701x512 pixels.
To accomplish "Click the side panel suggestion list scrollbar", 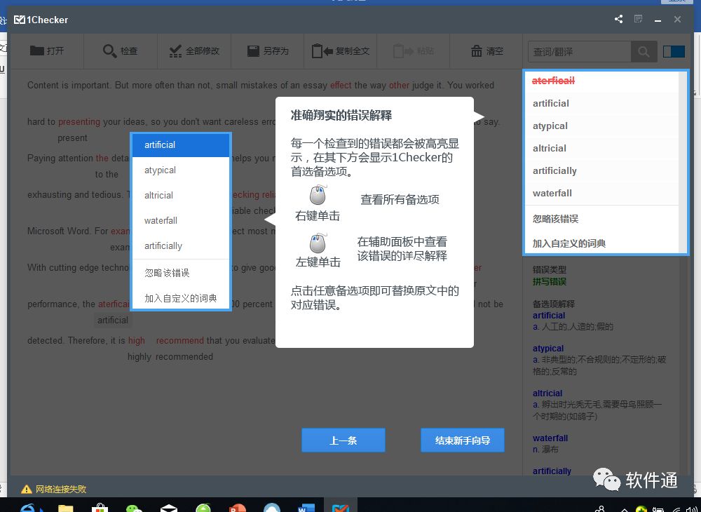I will pos(683,162).
